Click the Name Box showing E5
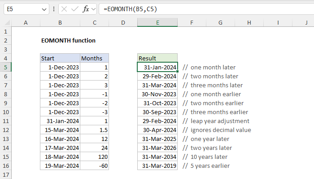 tap(26, 9)
